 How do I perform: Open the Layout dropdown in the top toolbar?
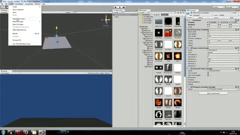tap(232, 7)
